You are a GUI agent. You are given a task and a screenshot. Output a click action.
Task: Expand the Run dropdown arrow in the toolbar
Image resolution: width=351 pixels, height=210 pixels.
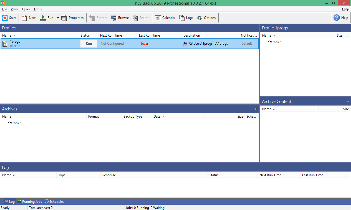click(x=58, y=18)
